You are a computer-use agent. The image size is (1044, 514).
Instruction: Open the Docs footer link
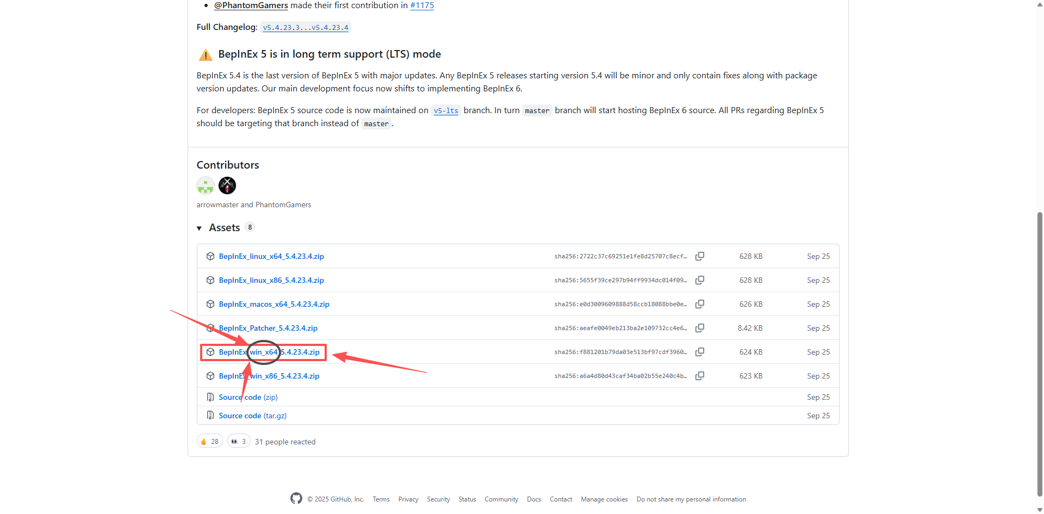(x=533, y=499)
